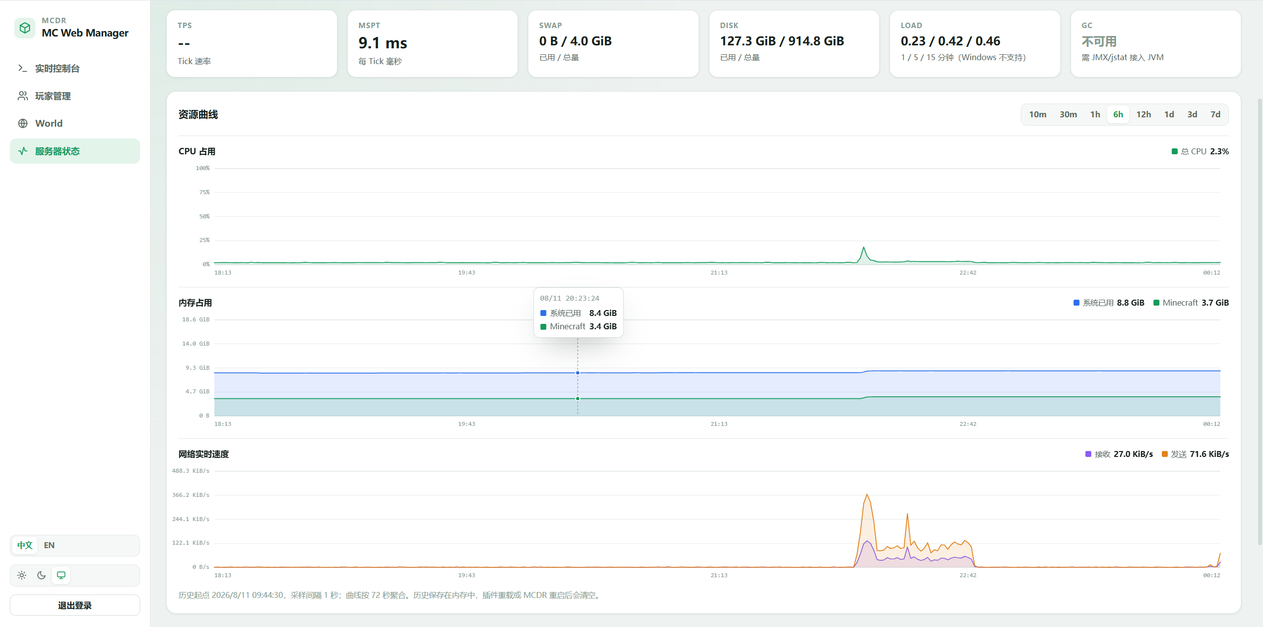
Task: Click the page vertical scrollbar
Action: tap(1260, 321)
